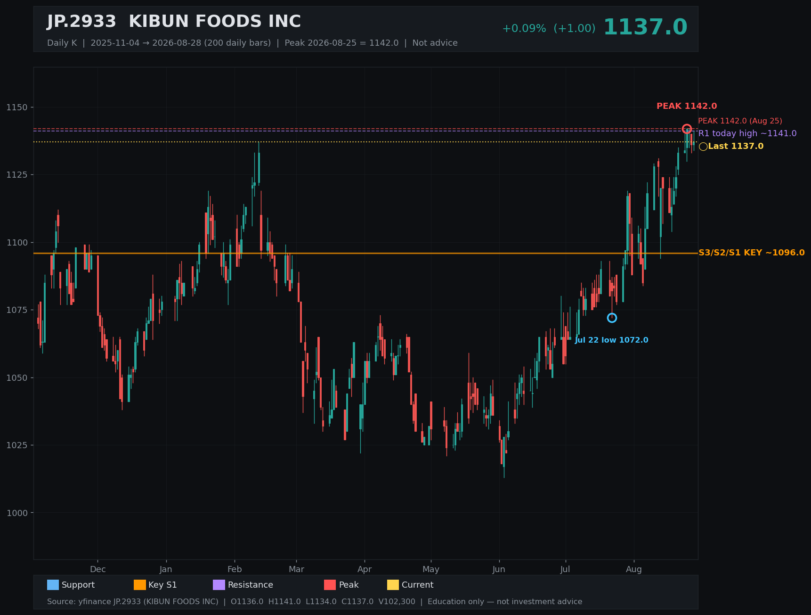Click the Apr x-axis label
Screen dimensions: 811x615
pos(365,569)
